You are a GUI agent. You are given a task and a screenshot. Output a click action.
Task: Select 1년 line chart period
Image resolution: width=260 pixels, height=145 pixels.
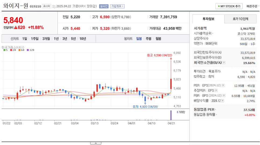tap(56, 39)
